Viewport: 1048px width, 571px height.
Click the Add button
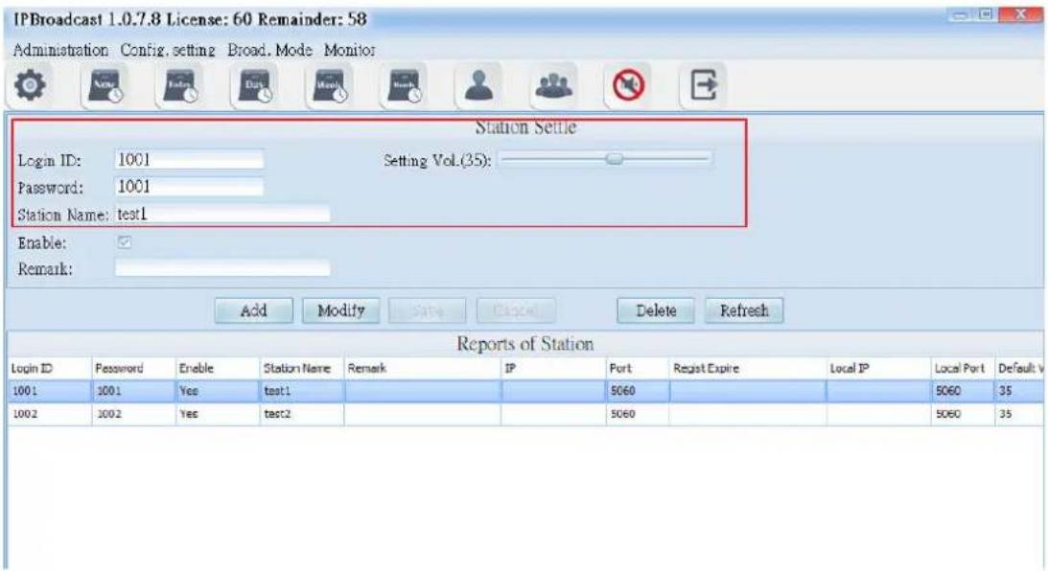253,310
